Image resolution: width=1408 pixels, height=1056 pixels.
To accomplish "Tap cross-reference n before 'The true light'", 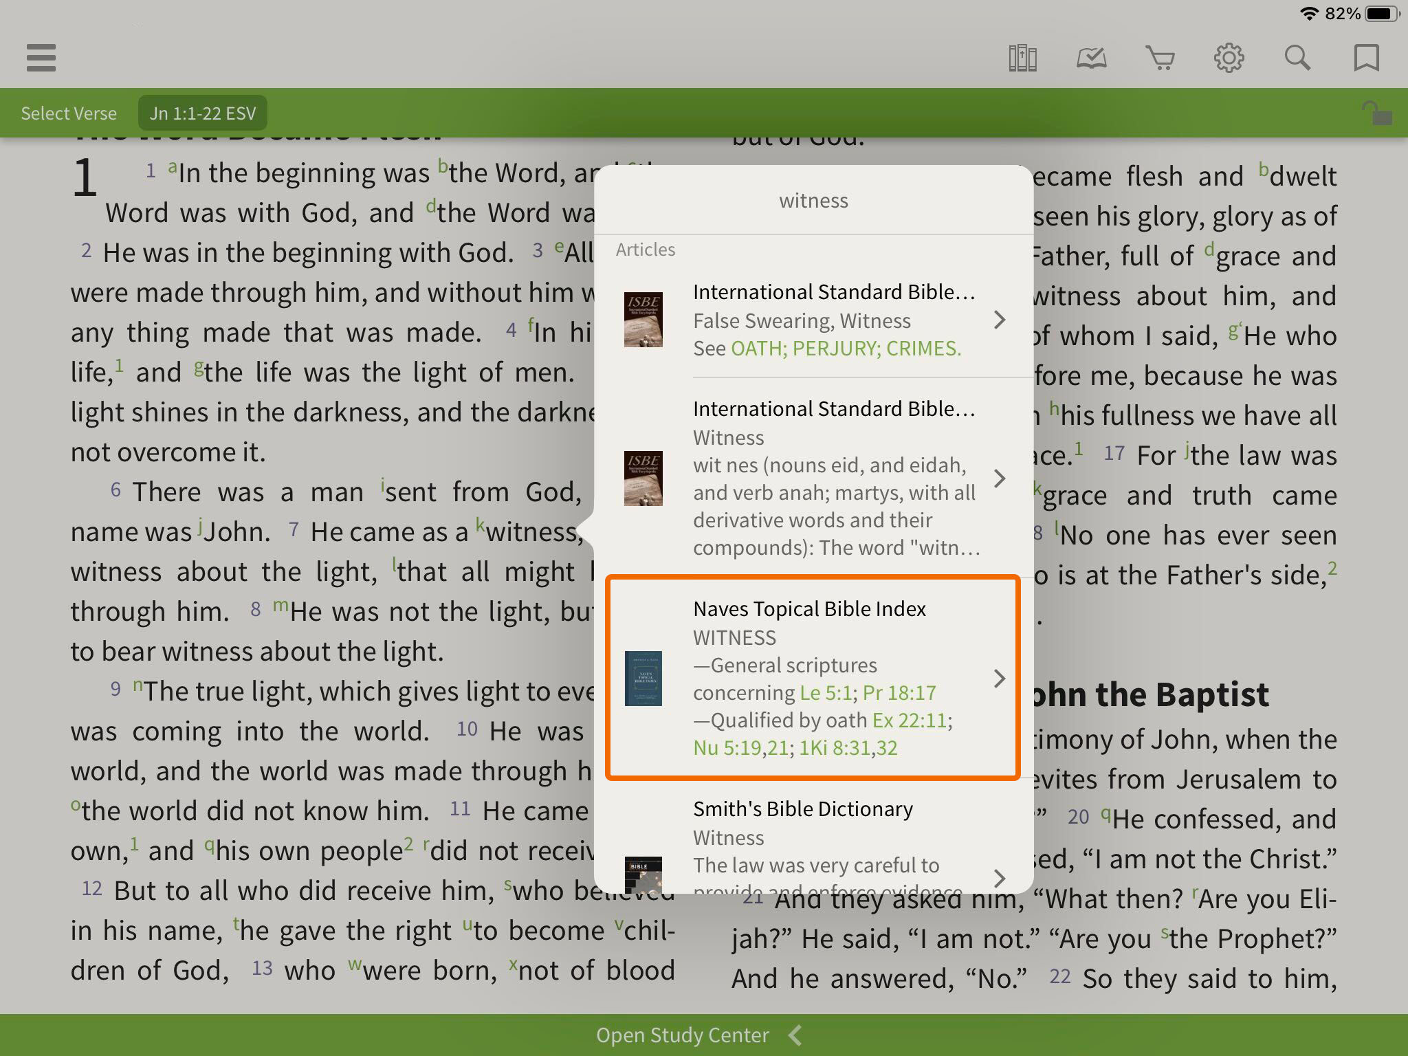I will pyautogui.click(x=137, y=685).
